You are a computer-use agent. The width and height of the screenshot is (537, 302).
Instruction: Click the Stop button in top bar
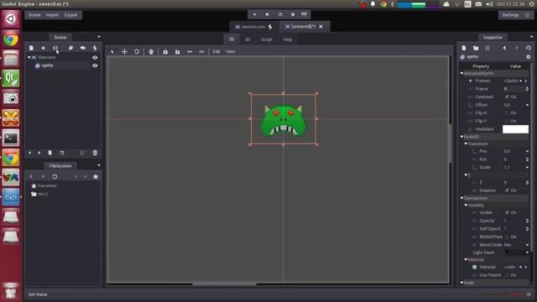tap(267, 14)
